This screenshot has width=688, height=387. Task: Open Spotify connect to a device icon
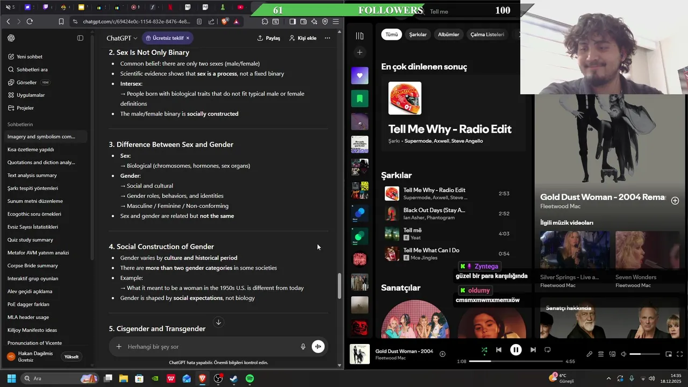612,354
